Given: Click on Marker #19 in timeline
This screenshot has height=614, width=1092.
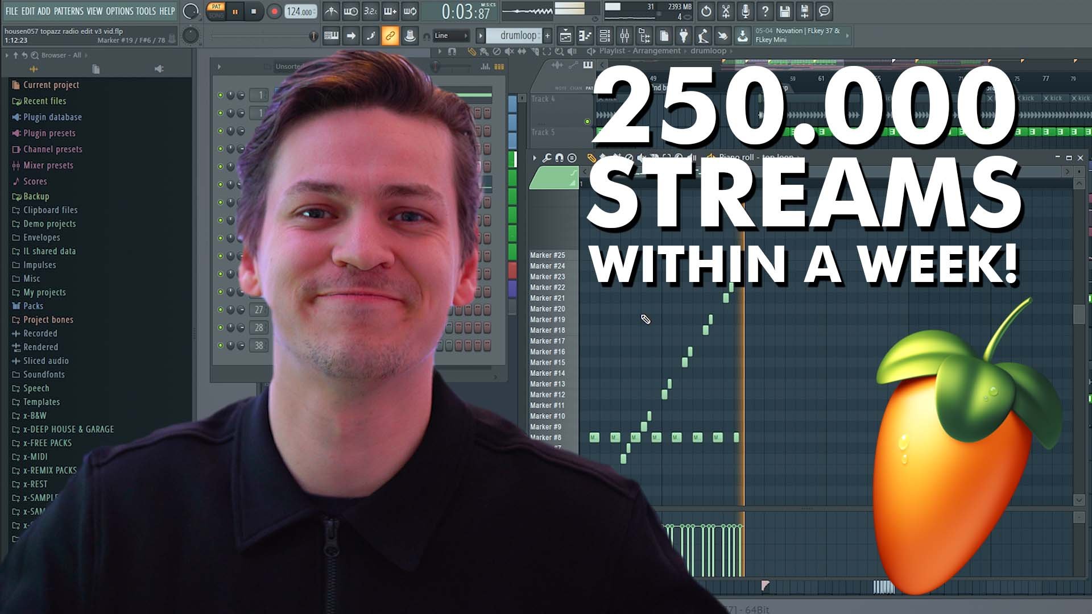Looking at the screenshot, I should point(546,320).
